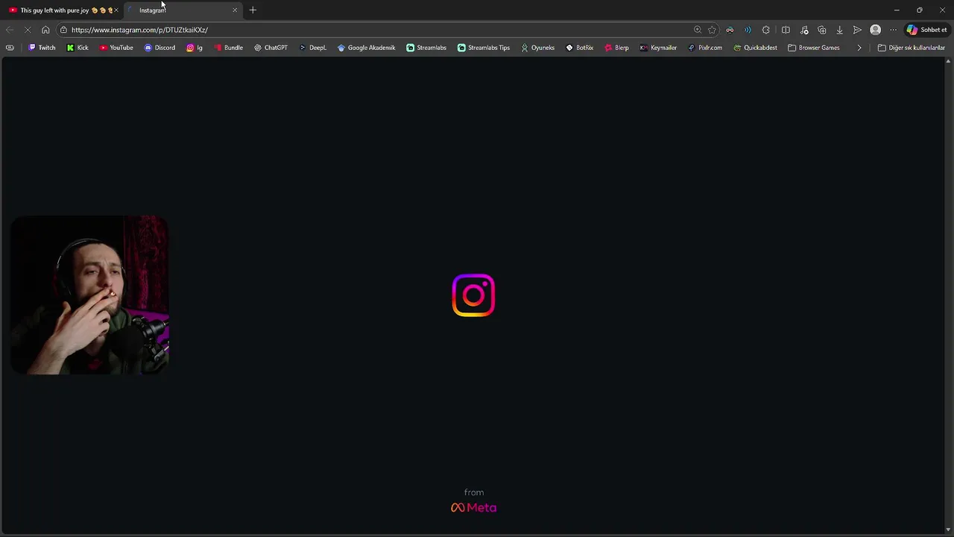The image size is (954, 537).
Task: Open the Pixlr.com bookmark
Action: point(705,48)
